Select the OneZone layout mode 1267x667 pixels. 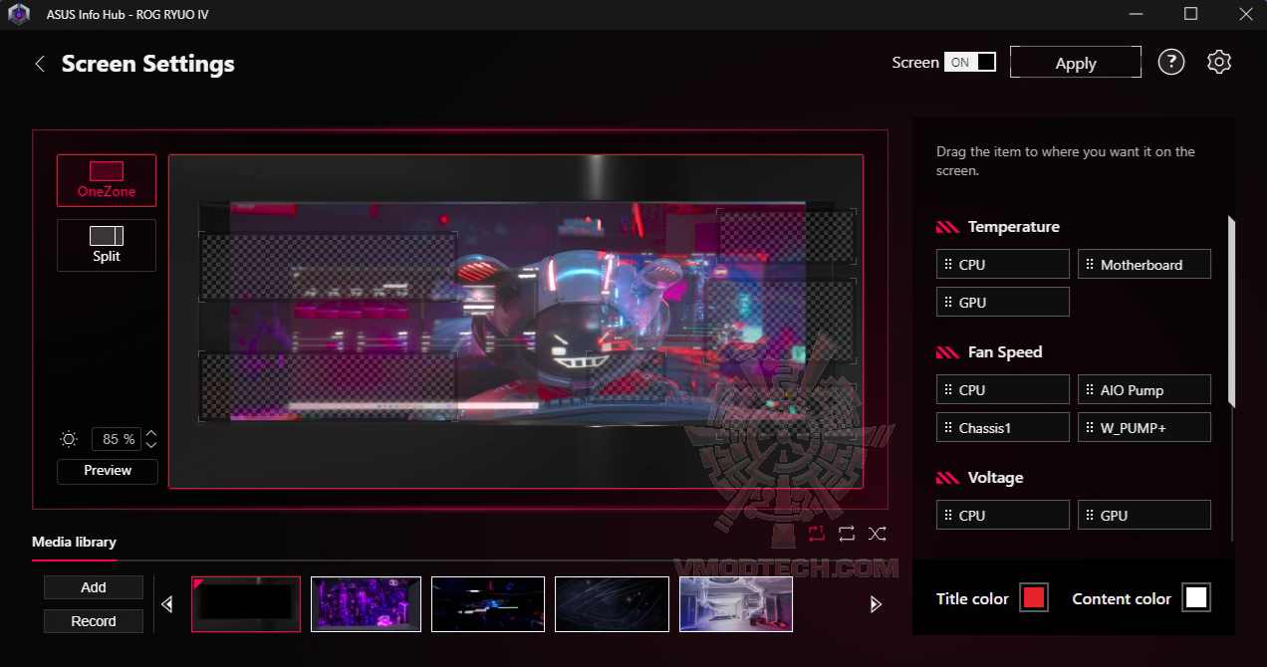click(107, 180)
